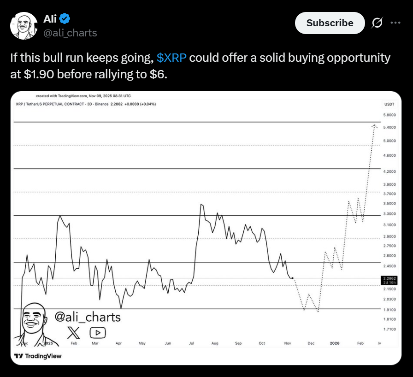Click the 5.4000 level on price axis
This screenshot has height=377, width=413.
coord(389,127)
